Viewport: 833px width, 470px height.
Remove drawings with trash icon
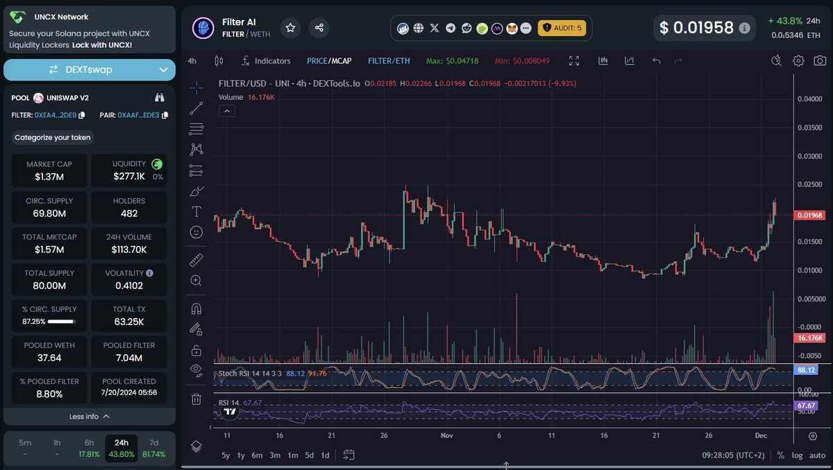pos(196,399)
